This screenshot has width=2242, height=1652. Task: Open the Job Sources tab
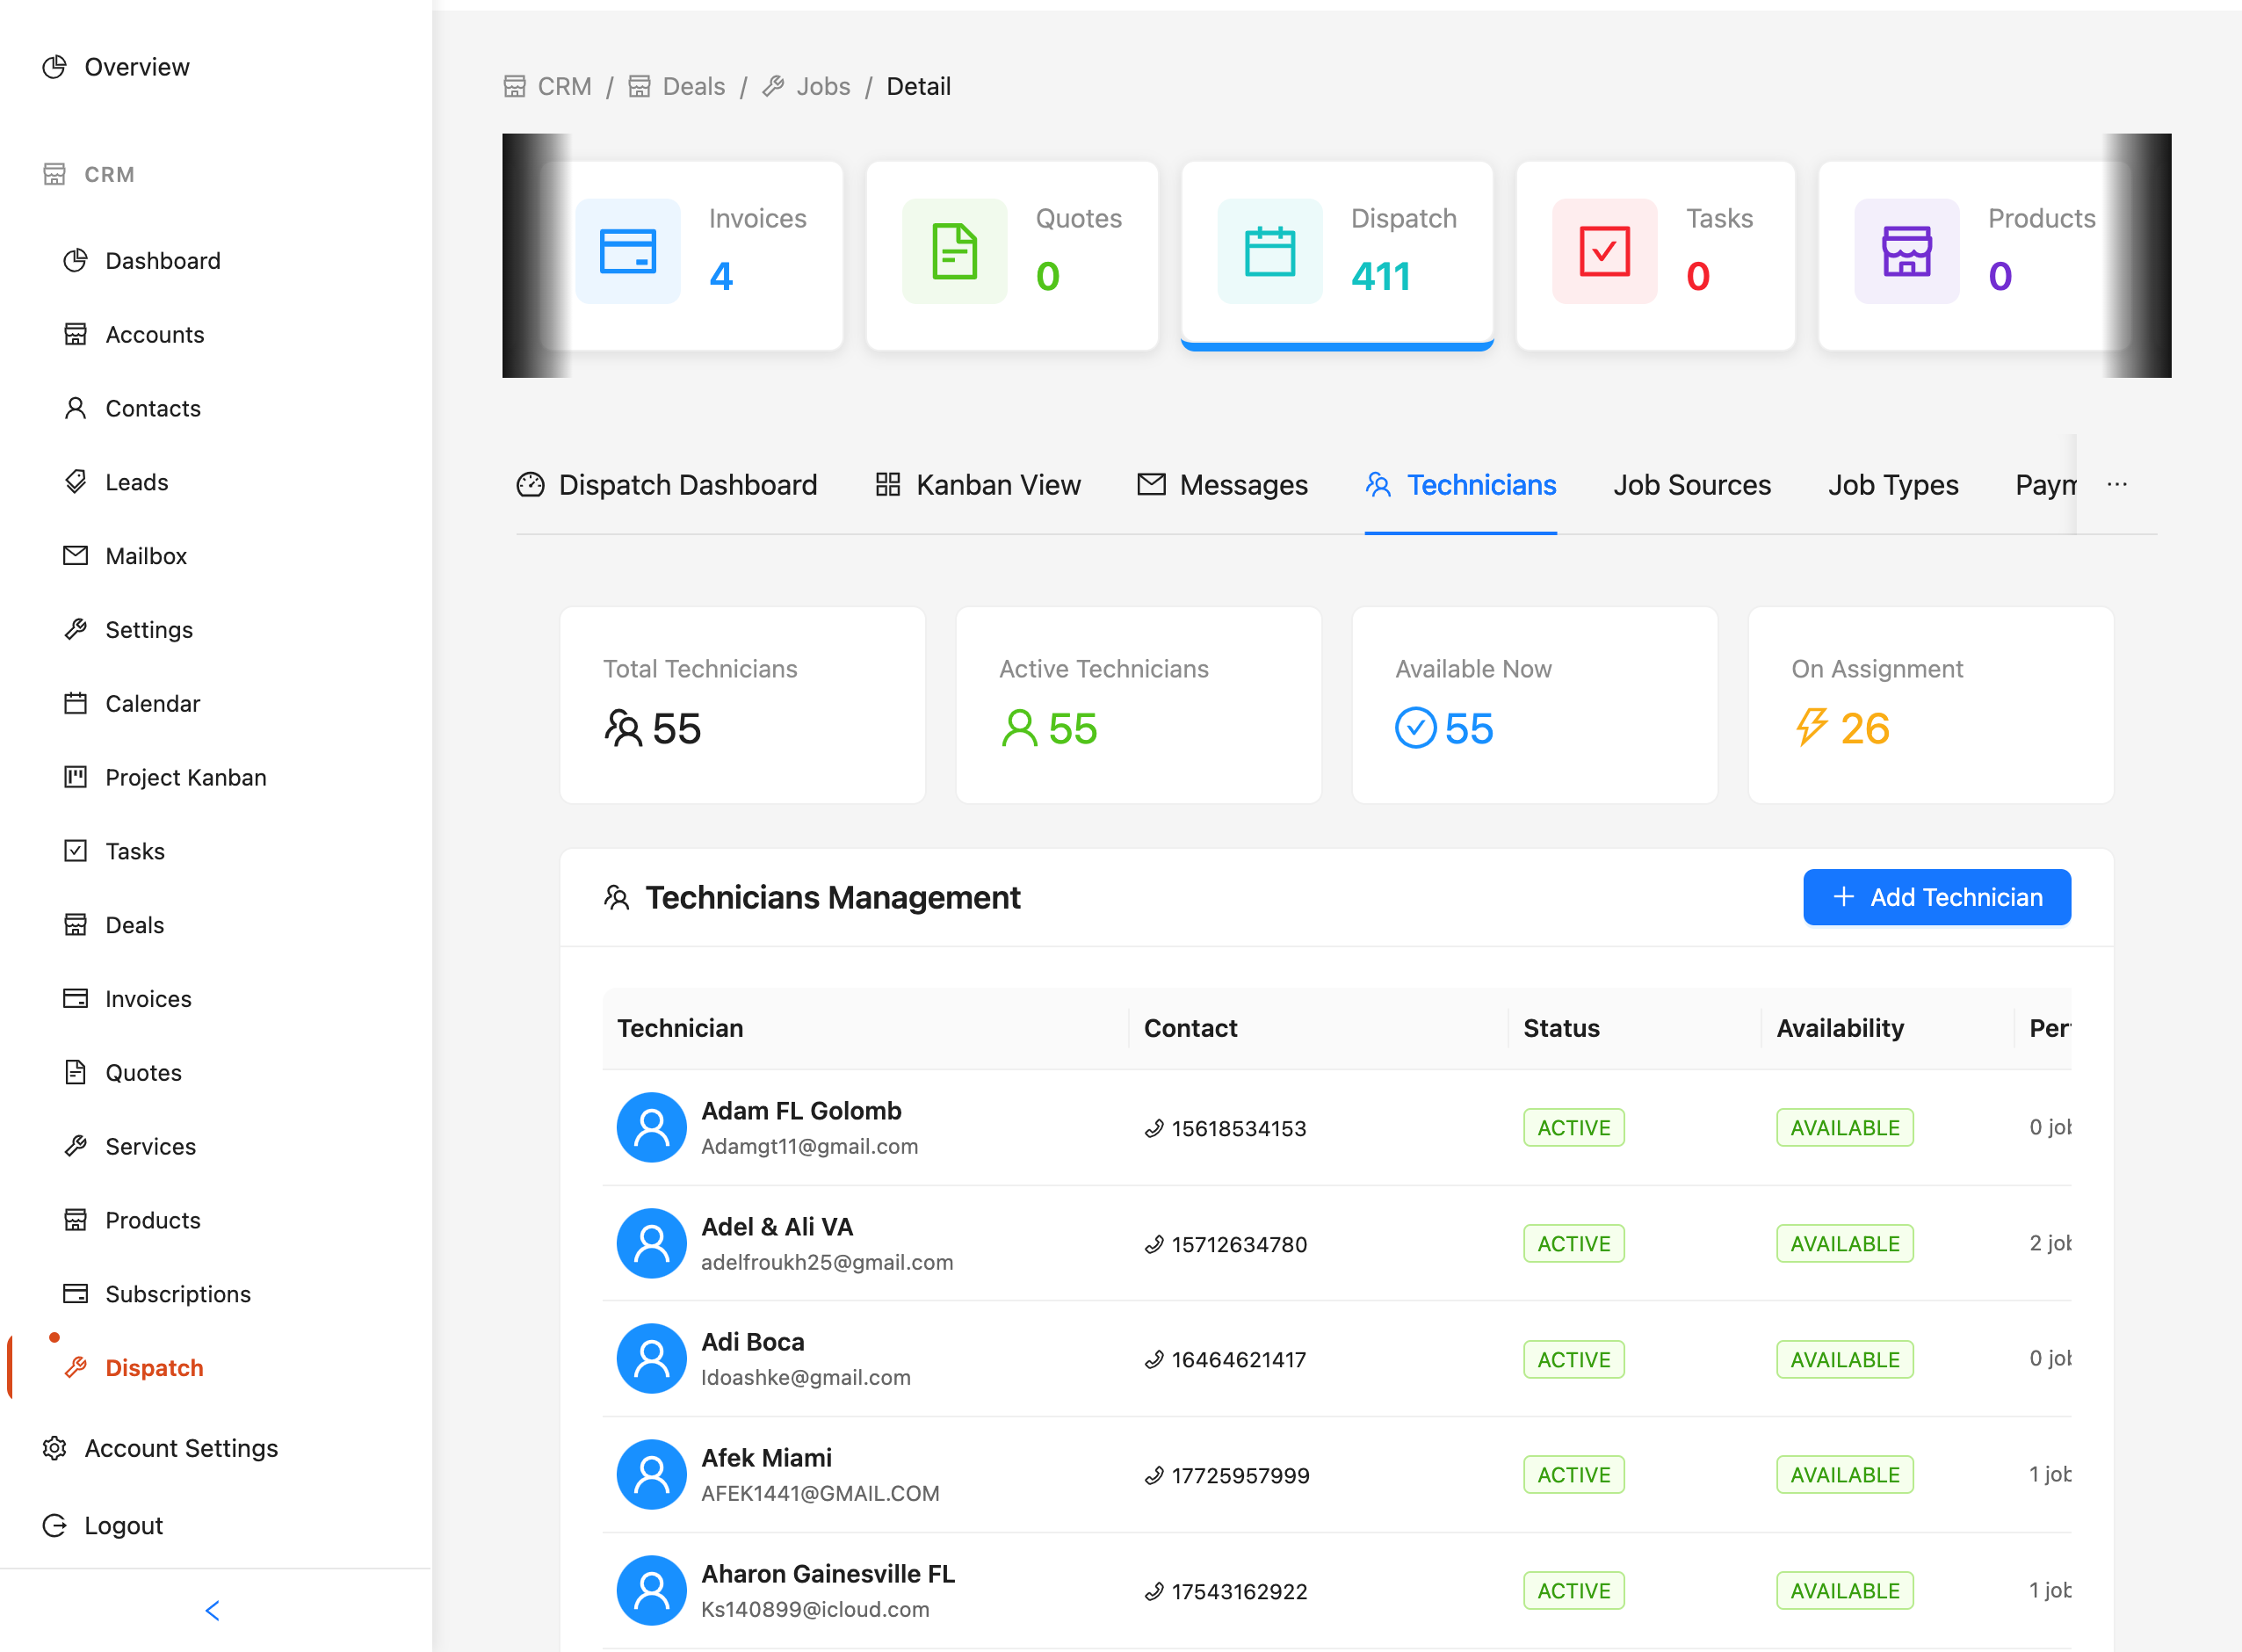click(x=1691, y=485)
